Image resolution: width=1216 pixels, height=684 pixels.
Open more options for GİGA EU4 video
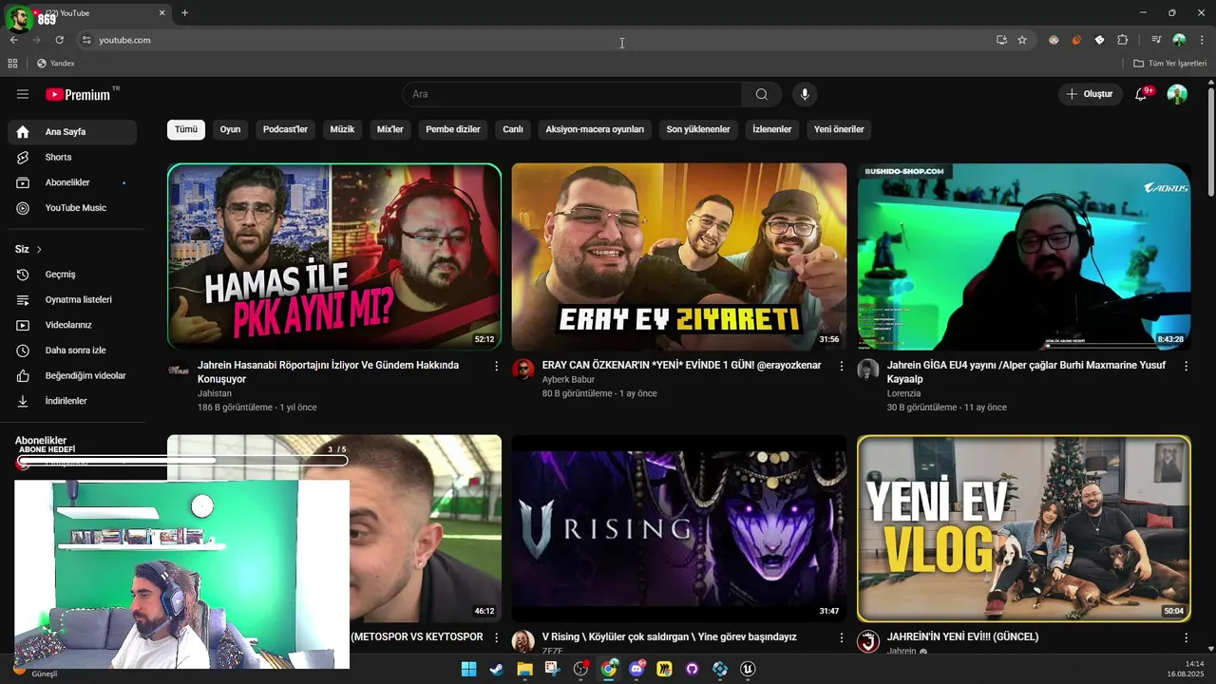(x=1186, y=366)
